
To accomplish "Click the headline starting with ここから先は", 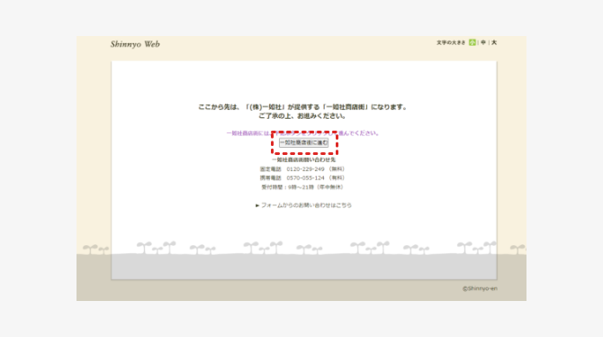I will point(303,107).
